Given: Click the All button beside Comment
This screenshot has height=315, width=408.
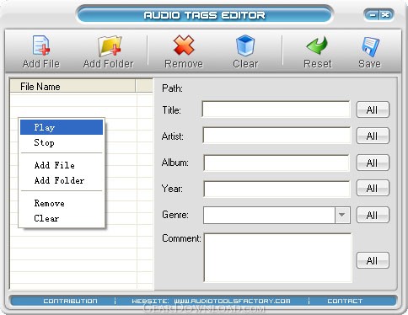Looking at the screenshot, I should point(373,260).
